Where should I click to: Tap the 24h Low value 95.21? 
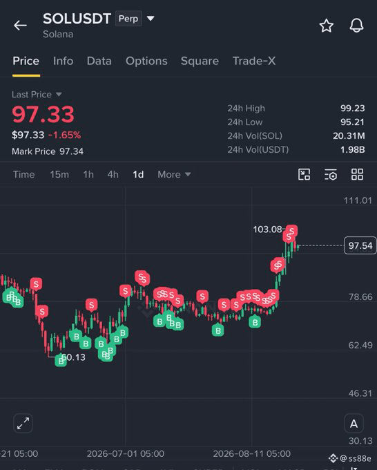tap(352, 122)
